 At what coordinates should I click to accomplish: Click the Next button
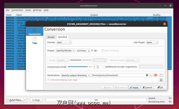click(x=107, y=88)
